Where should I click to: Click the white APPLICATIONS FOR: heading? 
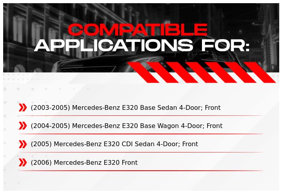point(142,45)
